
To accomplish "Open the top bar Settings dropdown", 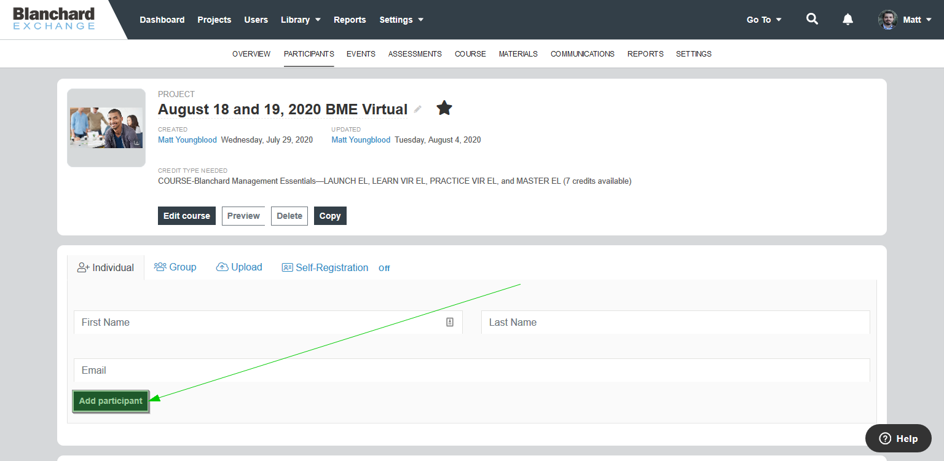I will coord(401,20).
